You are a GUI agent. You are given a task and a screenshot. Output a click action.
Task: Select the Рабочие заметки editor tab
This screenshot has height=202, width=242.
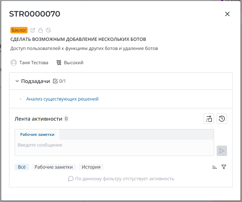coord(37,135)
